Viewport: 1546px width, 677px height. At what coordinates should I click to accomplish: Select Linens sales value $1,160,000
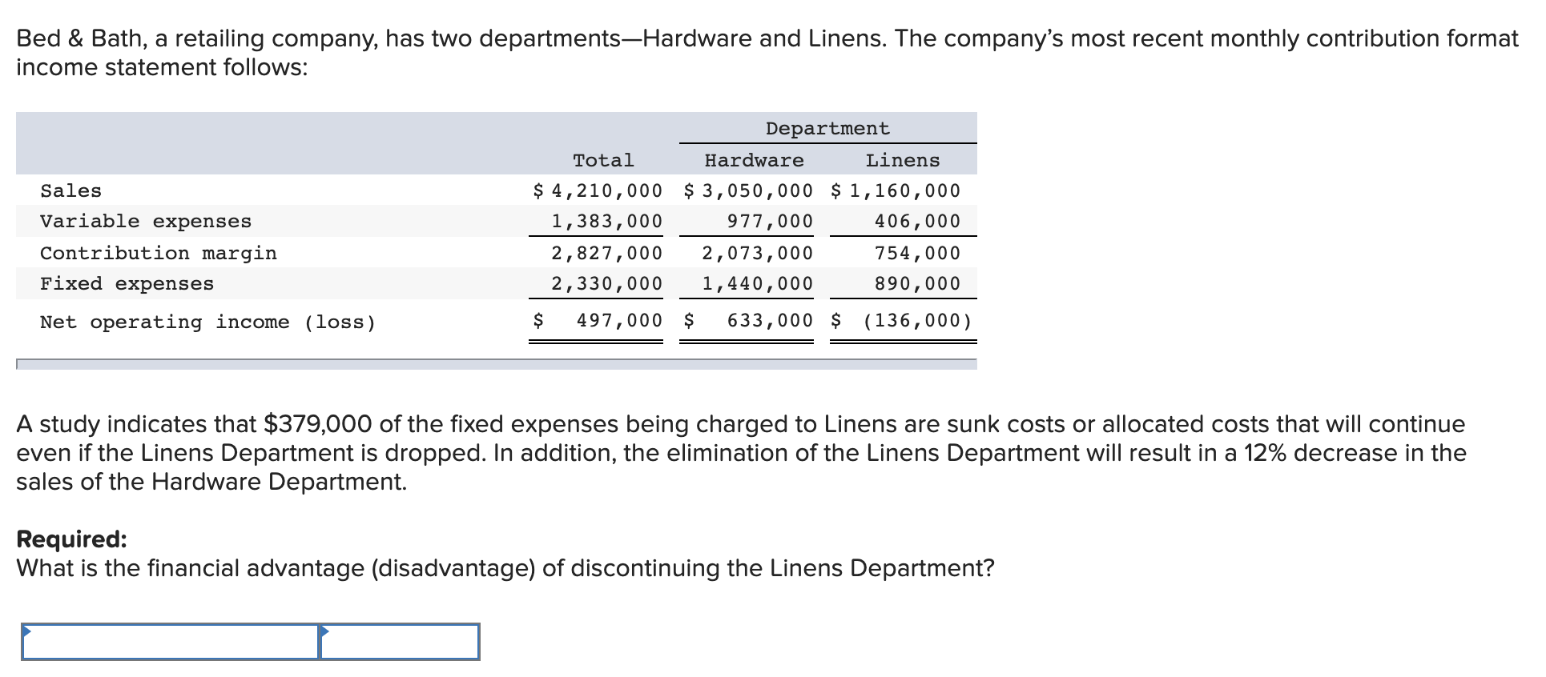pos(896,191)
